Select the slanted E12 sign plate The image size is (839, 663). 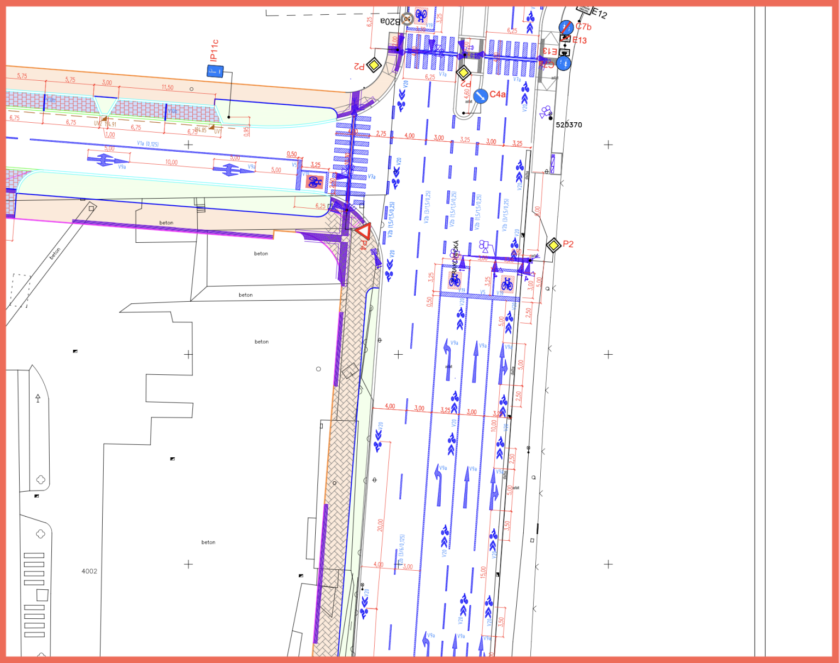point(584,9)
